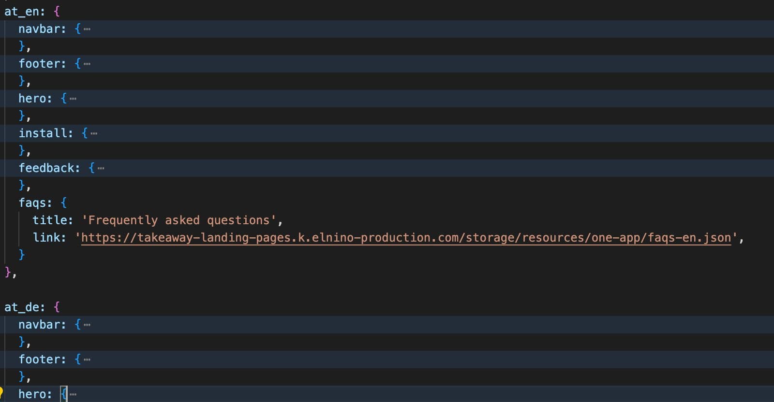
Task: Expand the folded hero block under at_de
Action: (x=73, y=394)
